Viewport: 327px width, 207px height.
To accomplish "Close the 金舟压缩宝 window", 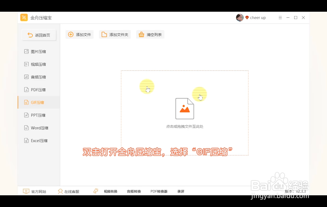I will click(x=303, y=18).
